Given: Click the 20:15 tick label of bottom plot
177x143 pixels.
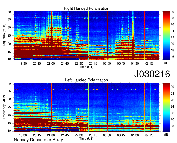Looking at the screenshot, I should (x=37, y=135).
